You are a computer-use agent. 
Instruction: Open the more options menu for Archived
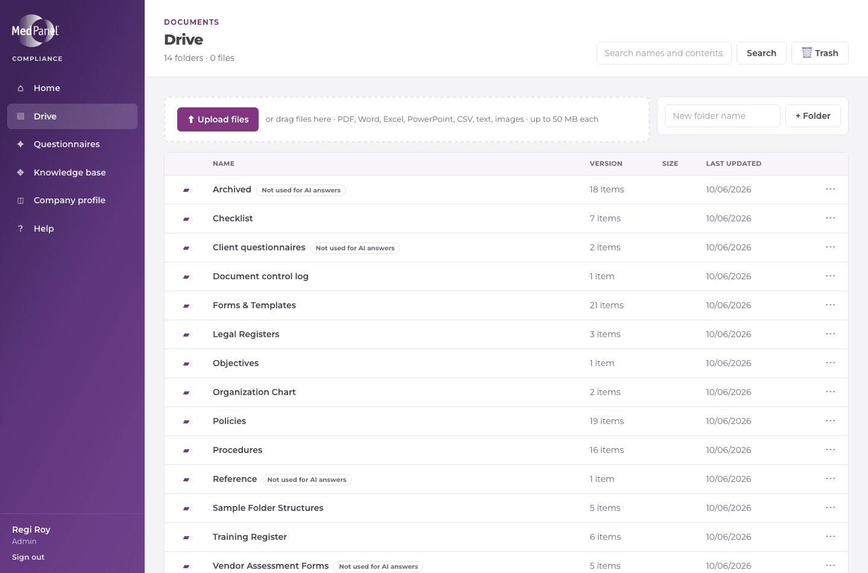831,189
